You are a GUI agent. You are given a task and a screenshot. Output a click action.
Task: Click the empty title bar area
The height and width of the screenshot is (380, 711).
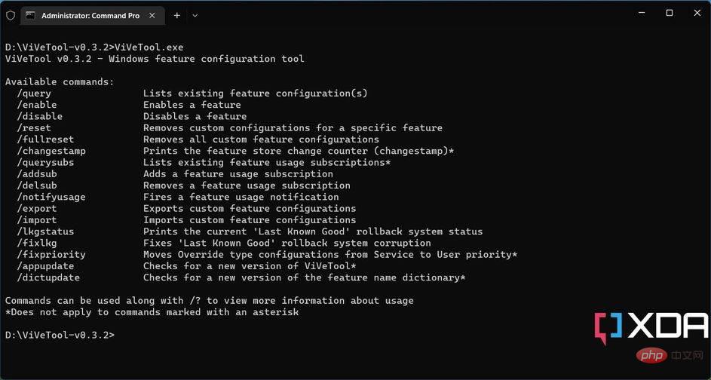pos(408,15)
